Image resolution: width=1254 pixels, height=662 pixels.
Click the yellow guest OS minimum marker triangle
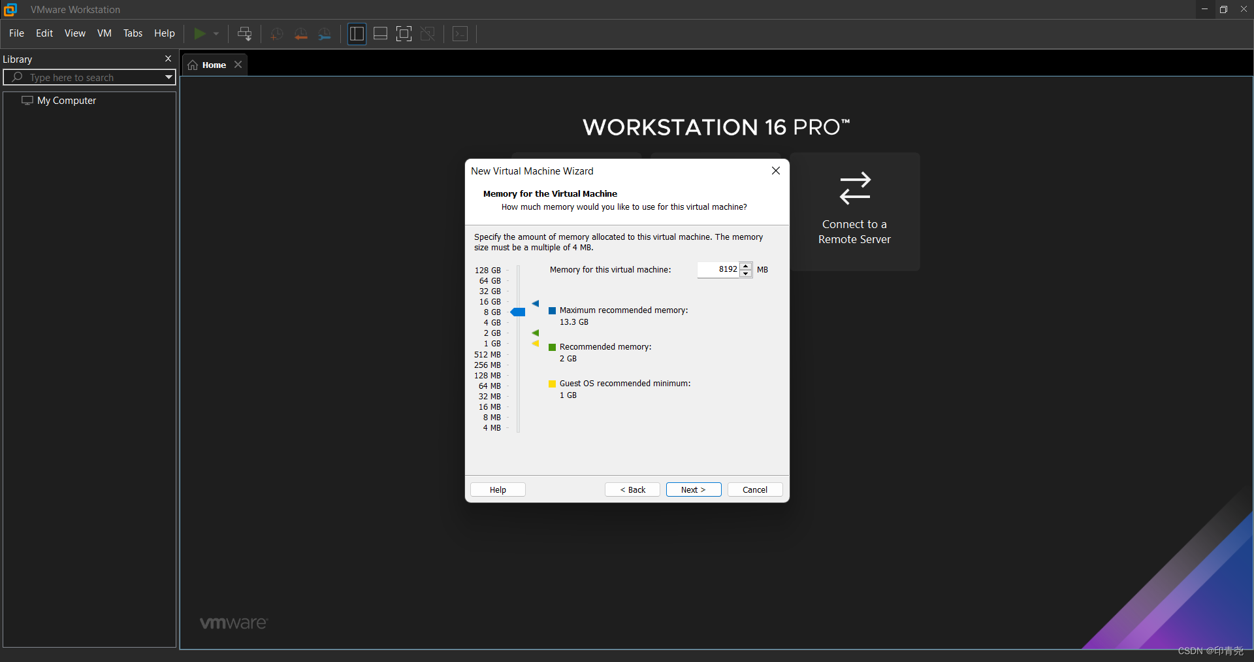[x=536, y=343]
